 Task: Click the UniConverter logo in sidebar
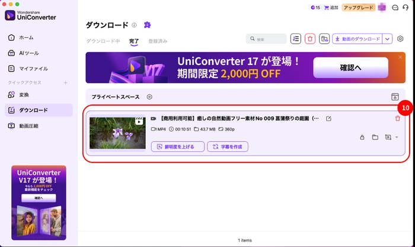pos(30,15)
